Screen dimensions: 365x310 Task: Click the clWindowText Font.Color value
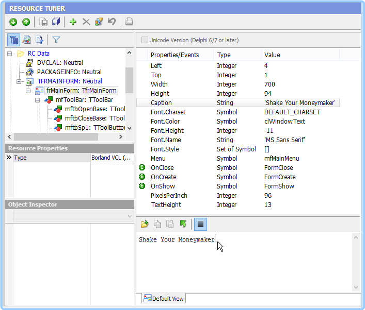(284, 121)
